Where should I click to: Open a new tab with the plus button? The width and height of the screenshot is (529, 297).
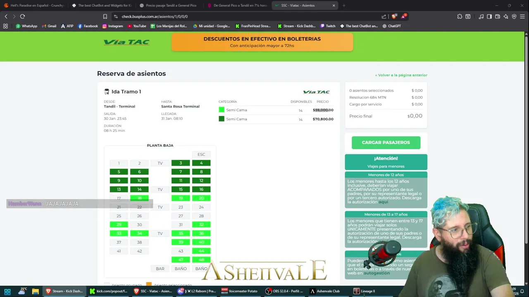[x=344, y=5]
